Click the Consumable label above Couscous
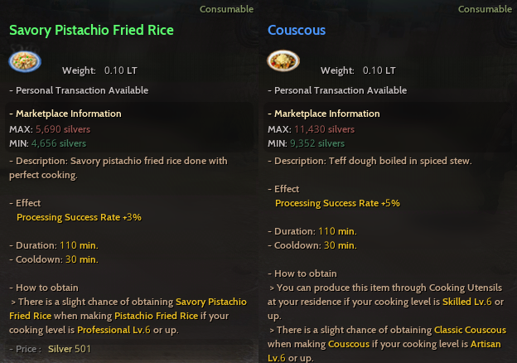This screenshot has width=517, height=363. pos(485,9)
